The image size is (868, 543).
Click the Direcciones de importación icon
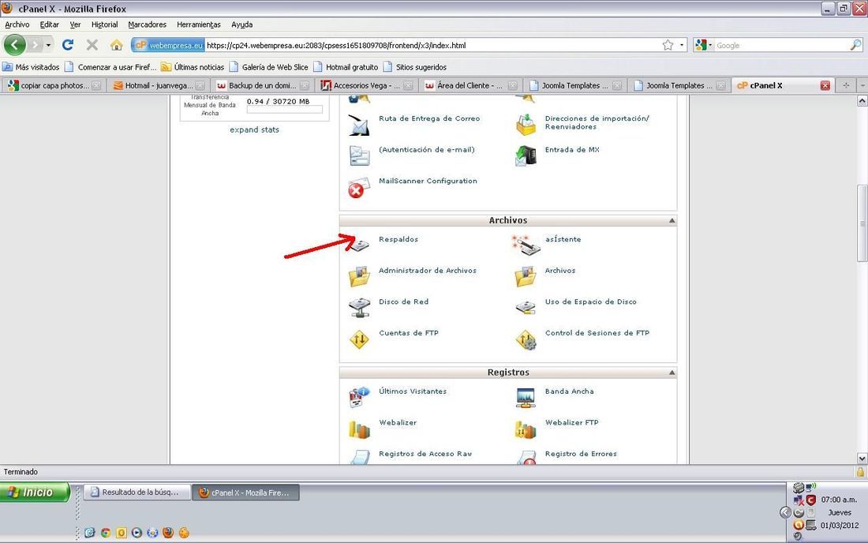(x=526, y=125)
